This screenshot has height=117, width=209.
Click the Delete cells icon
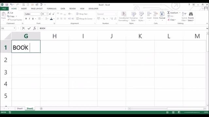(x=155, y=14)
